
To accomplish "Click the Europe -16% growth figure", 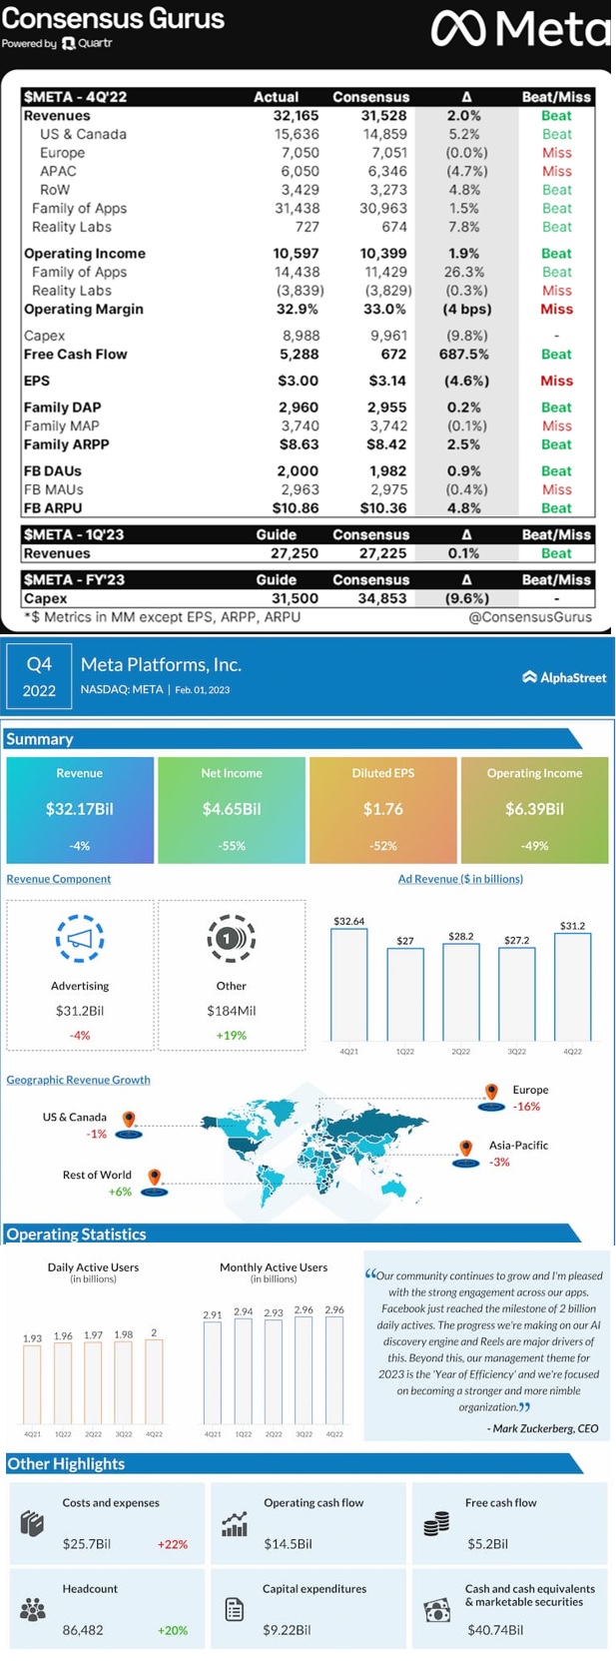I will (x=526, y=1107).
